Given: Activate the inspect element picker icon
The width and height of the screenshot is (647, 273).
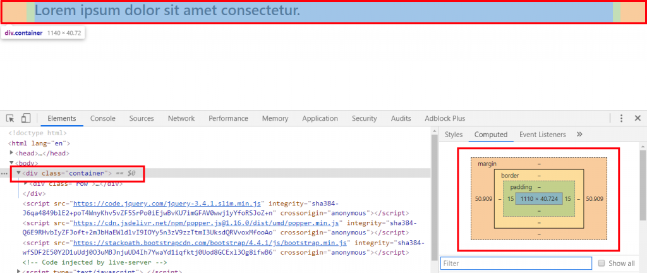Looking at the screenshot, I should tap(10, 118).
